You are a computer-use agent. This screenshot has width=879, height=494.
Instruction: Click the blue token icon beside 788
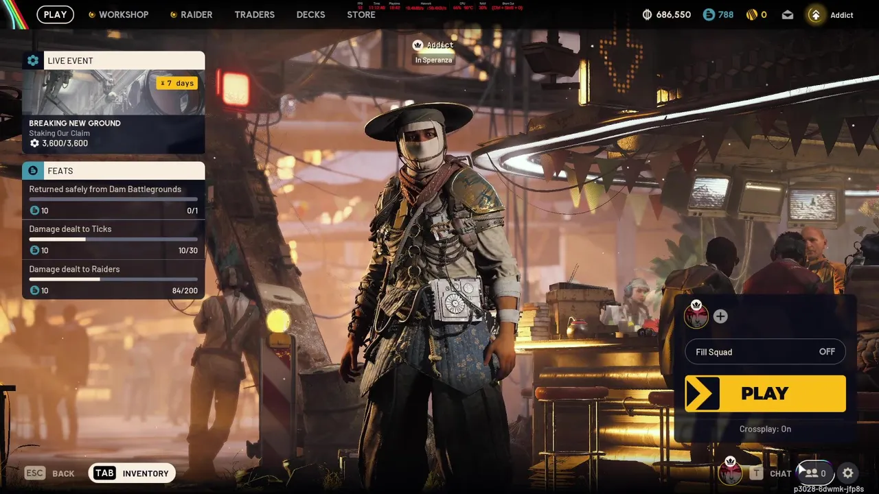click(x=709, y=14)
